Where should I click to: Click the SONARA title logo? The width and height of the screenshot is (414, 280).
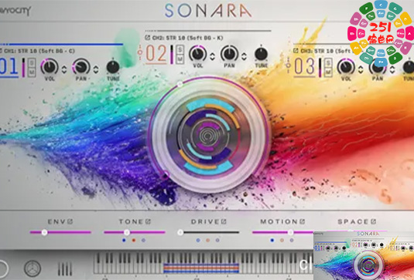[208, 11]
